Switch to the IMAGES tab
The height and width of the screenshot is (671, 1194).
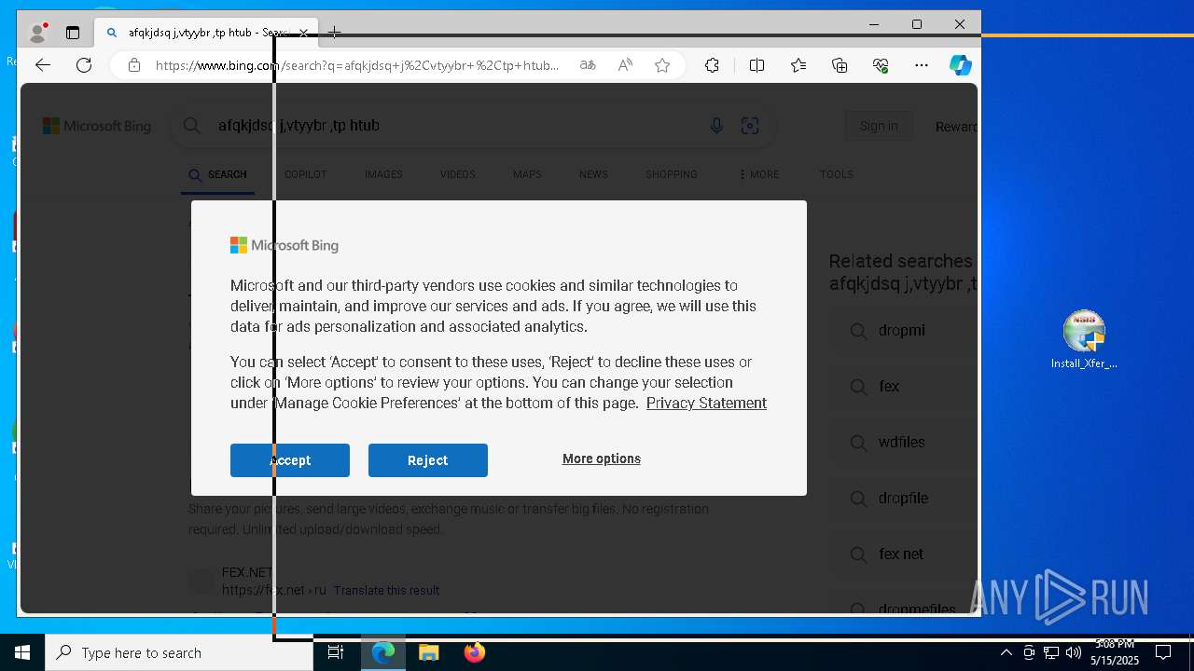point(383,174)
